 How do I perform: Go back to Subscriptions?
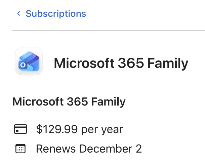pyautogui.click(x=55, y=14)
